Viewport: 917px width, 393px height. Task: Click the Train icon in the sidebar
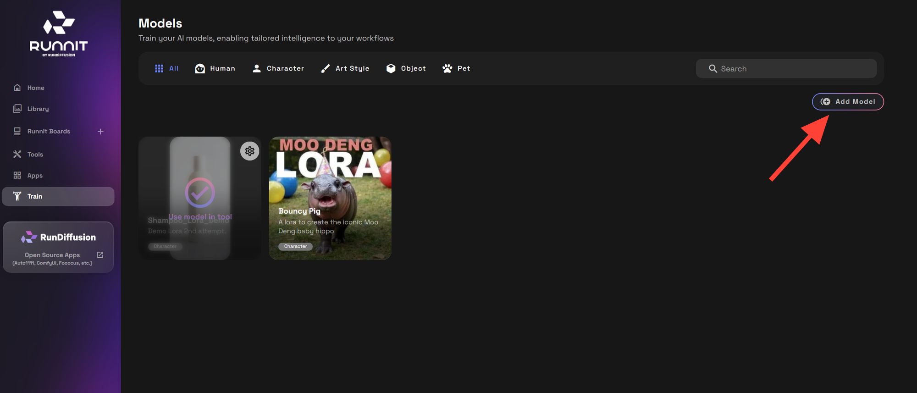tap(17, 196)
